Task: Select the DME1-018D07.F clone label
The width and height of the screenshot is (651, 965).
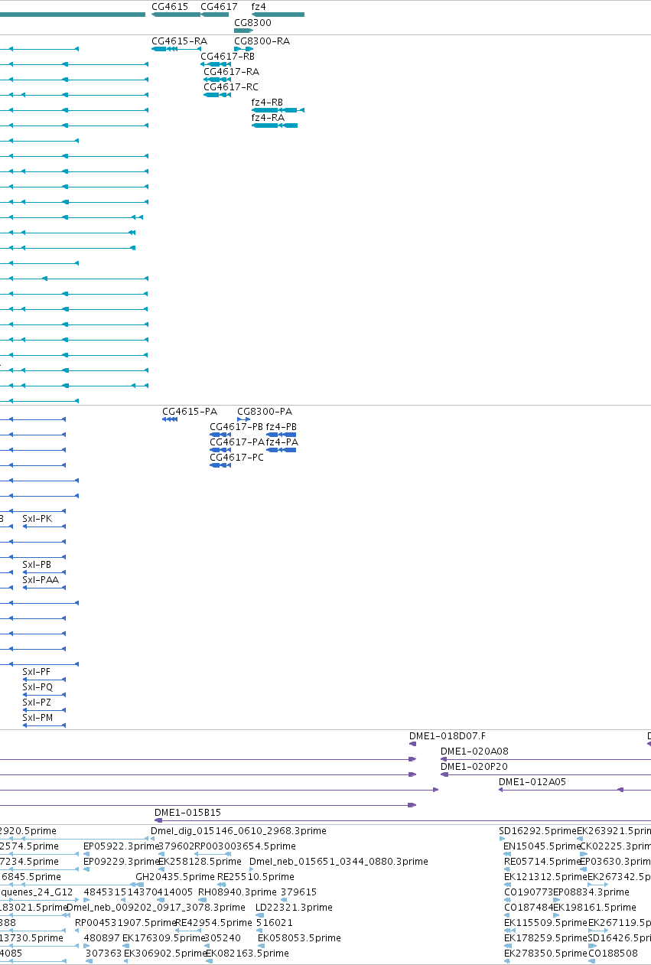Action: pos(448,736)
